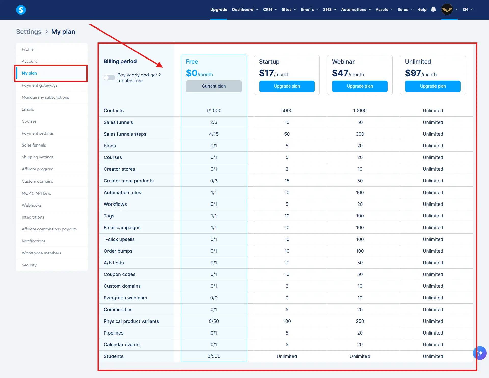
Task: Click the $47/month Webinar price
Action: (348, 73)
